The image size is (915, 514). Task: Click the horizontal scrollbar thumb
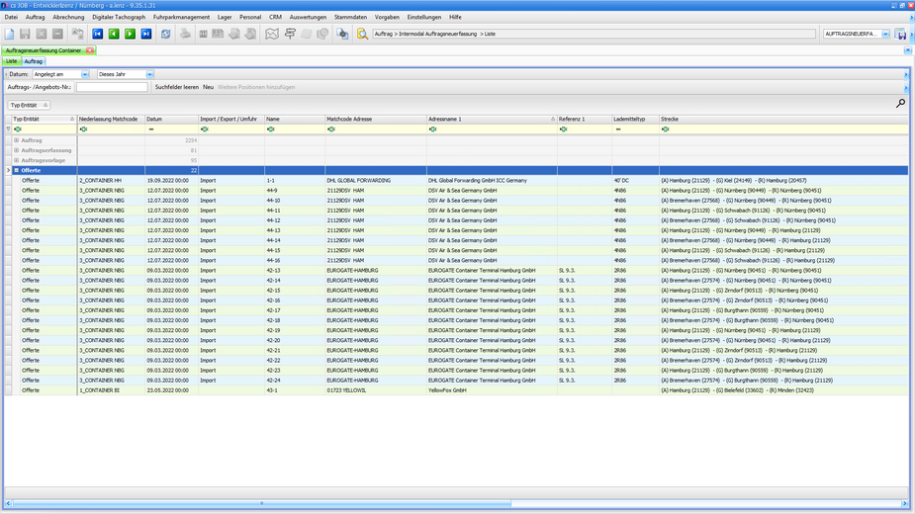click(x=261, y=503)
